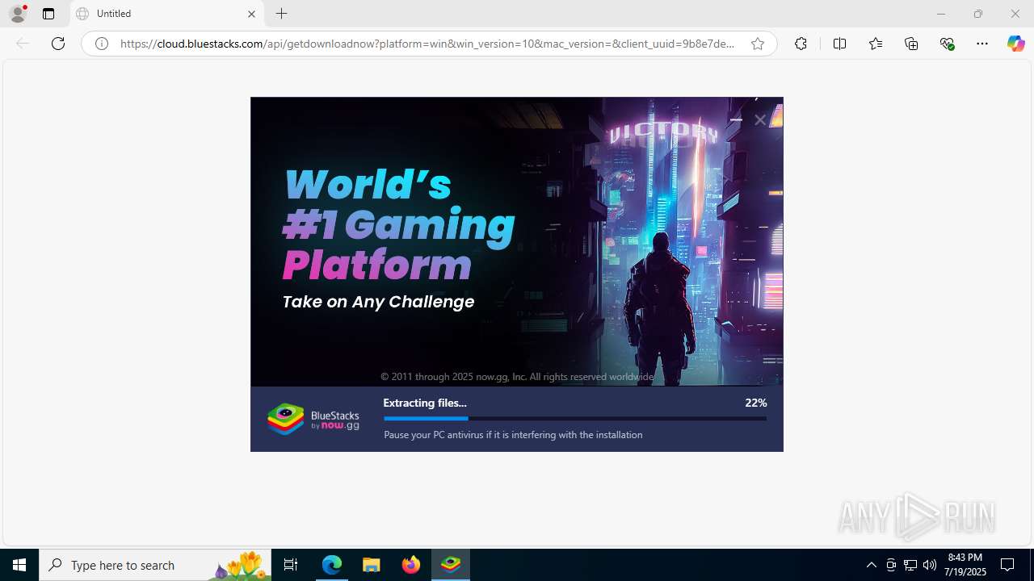Open the Collections icon

pos(911,44)
